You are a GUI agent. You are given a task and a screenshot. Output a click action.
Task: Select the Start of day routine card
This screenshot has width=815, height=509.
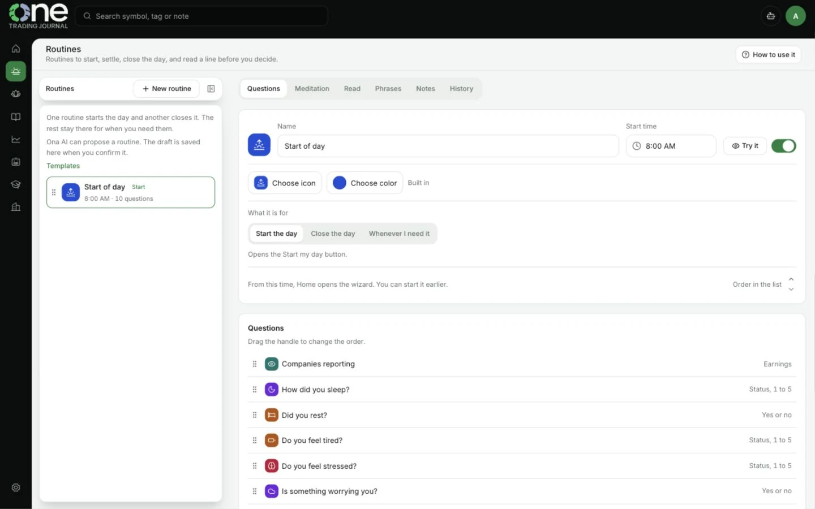131,192
